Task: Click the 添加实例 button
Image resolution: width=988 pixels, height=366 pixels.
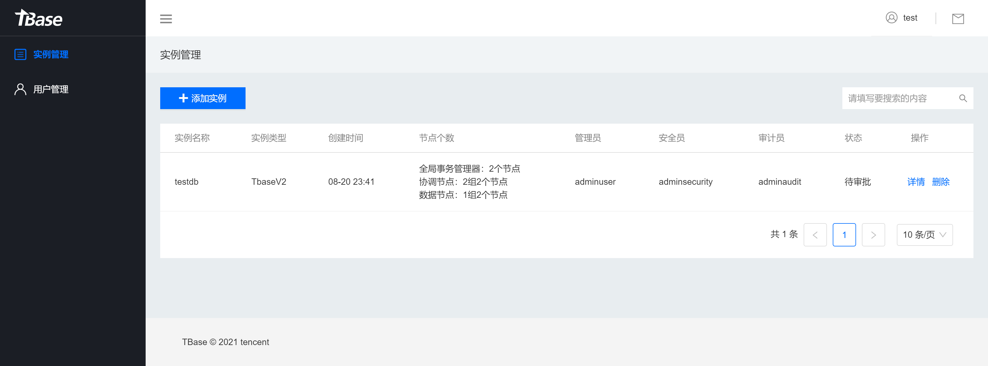Action: [x=202, y=98]
